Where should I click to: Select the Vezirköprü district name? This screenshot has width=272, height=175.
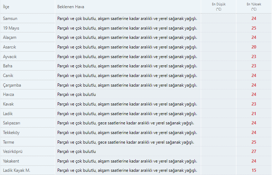click(x=13, y=151)
